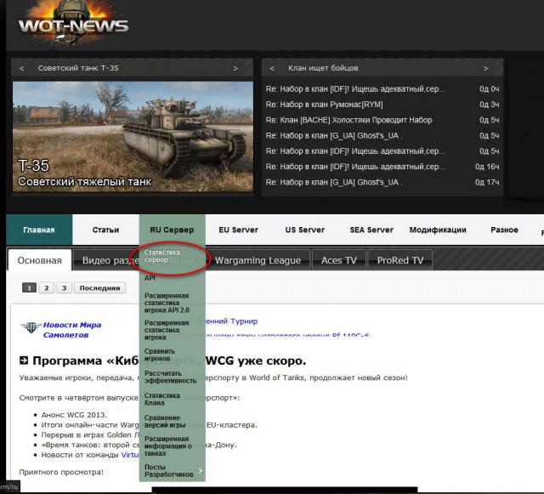The image size is (544, 494).
Task: Open the Главная main menu item
Action: click(39, 230)
